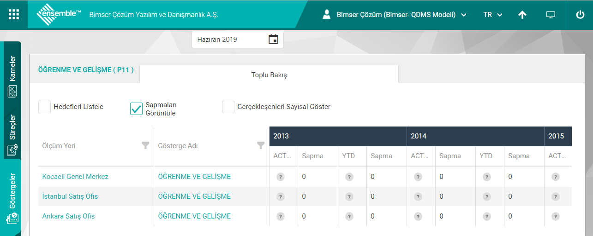The height and width of the screenshot is (236, 593).
Task: Click the upward arrow icon
Action: [x=522, y=15]
